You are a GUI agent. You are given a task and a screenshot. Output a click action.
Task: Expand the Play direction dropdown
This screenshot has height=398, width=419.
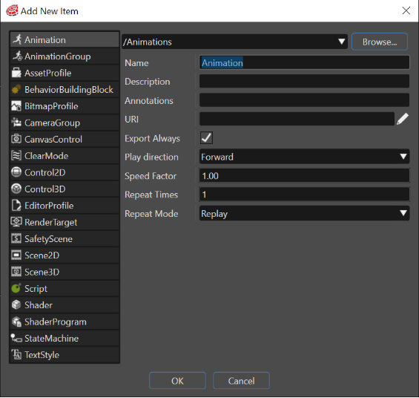coord(304,157)
